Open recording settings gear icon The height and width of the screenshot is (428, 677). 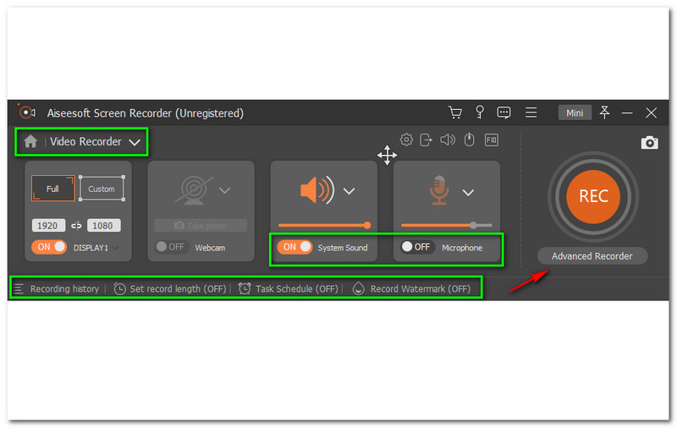point(406,140)
